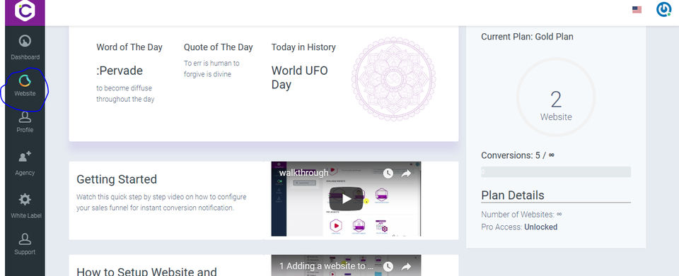This screenshot has height=276, width=679.
Task: Click the 'Quote of The Day' label
Action: [x=219, y=47]
